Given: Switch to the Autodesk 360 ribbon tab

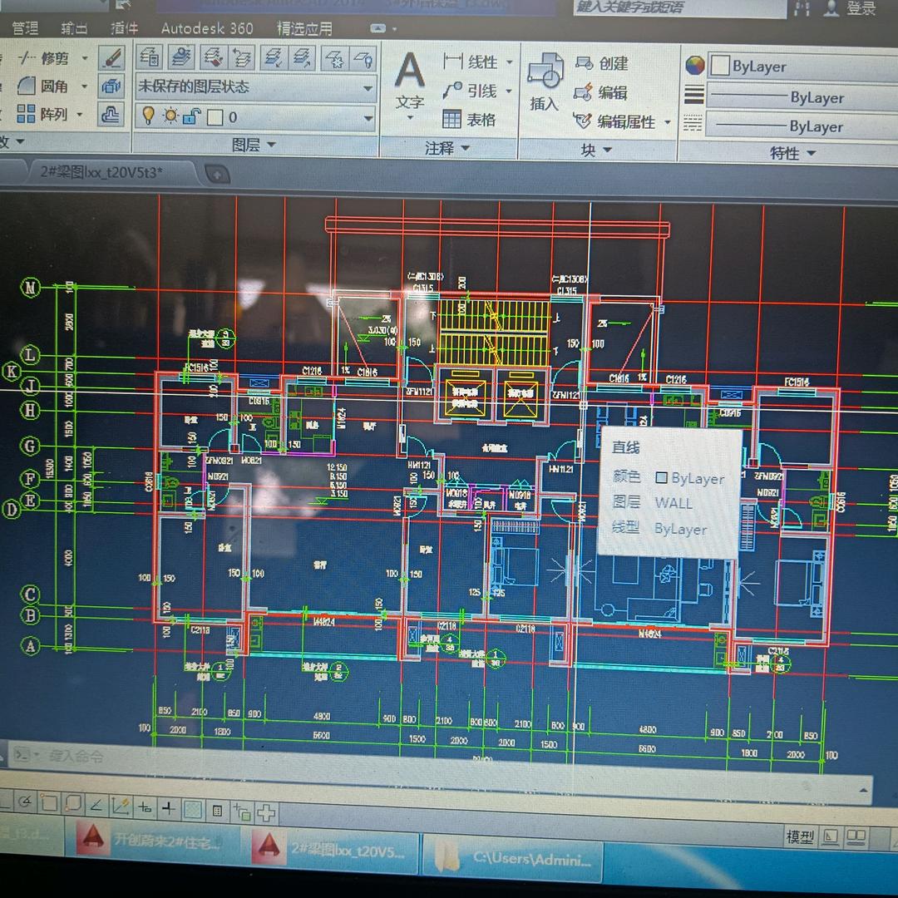Looking at the screenshot, I should coord(207,28).
